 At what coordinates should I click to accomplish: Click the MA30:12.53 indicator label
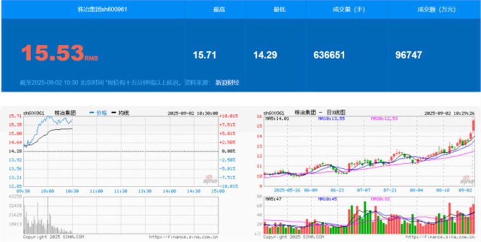[x=382, y=118]
